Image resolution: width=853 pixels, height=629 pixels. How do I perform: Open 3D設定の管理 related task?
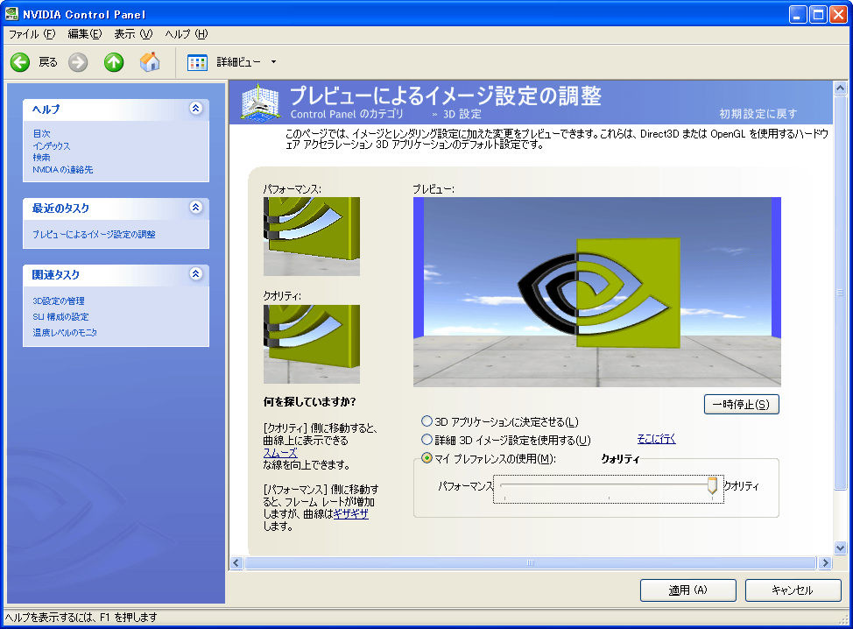(x=58, y=300)
